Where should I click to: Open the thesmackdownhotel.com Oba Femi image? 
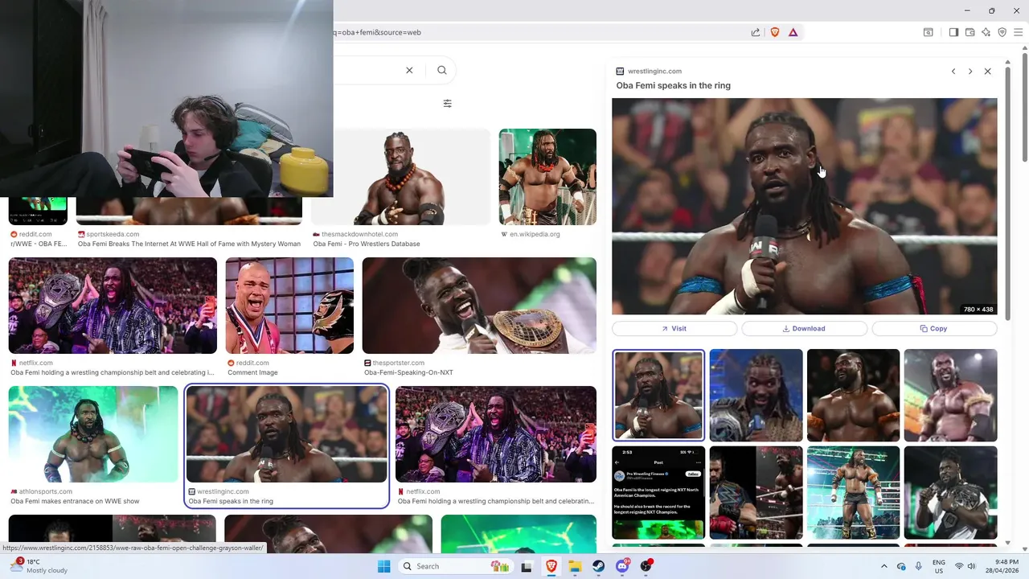400,177
